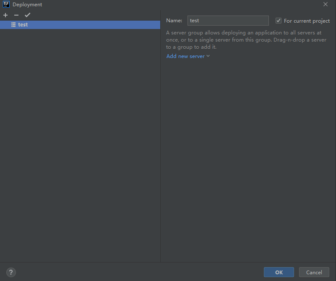Click the IntelliJ logo in the title bar
The height and width of the screenshot is (281, 336).
click(6, 4)
